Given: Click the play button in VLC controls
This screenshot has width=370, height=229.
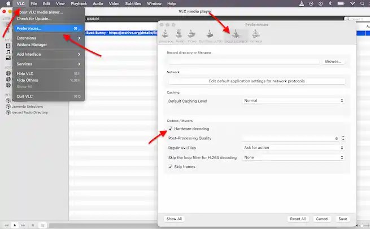Looking at the screenshot, I should pyautogui.click(x=15, y=225).
